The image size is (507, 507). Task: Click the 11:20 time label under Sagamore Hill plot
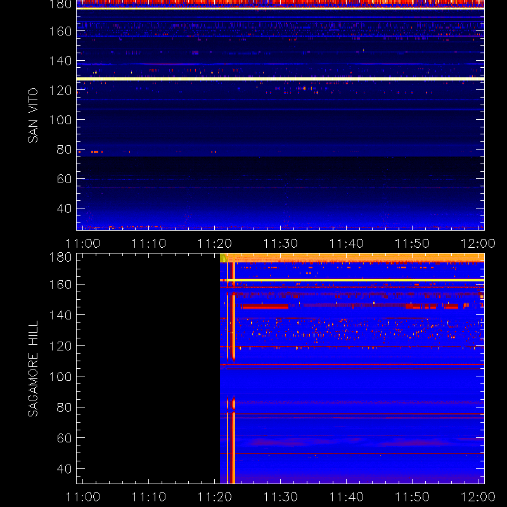[215, 497]
